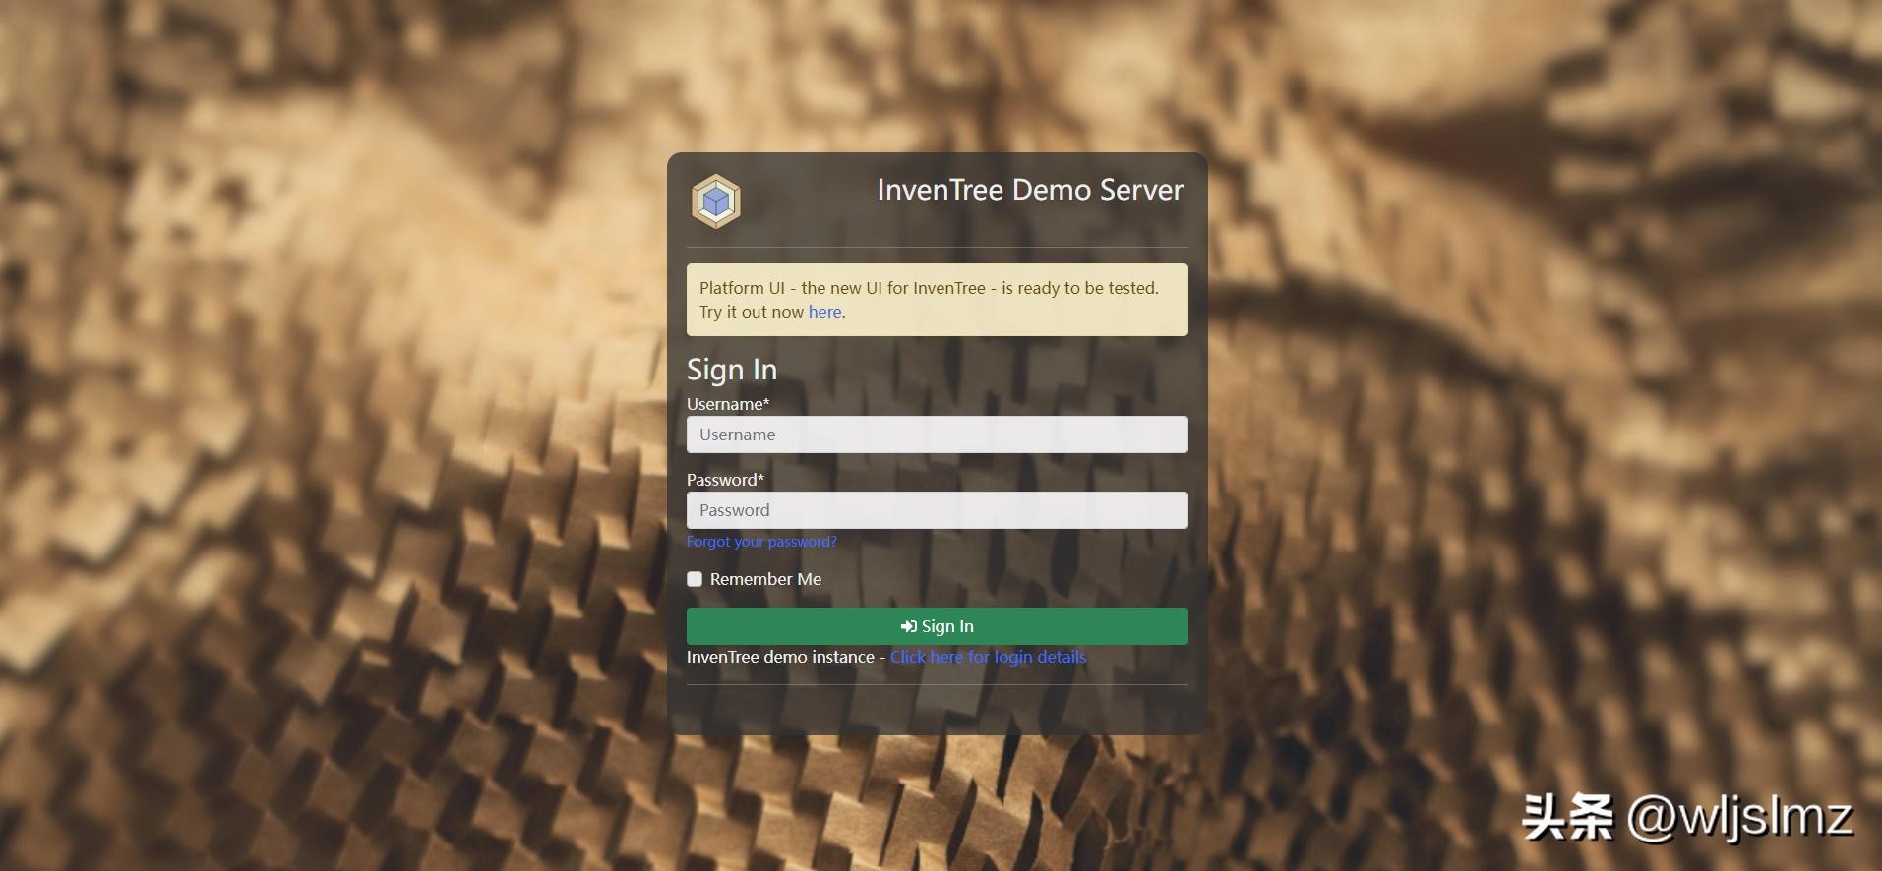1882x871 pixels.
Task: Click the InvenTree Demo Server title
Action: click(1029, 190)
